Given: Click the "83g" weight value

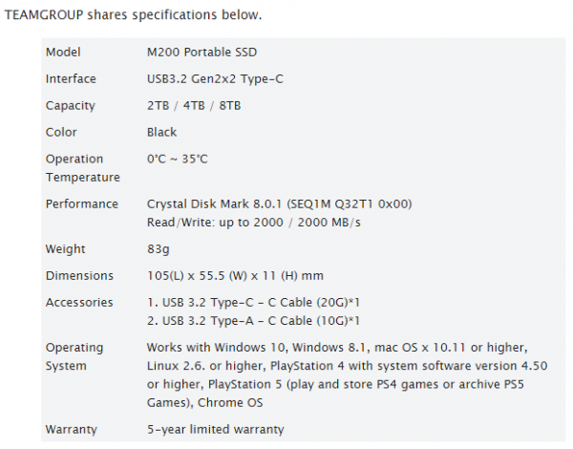Looking at the screenshot, I should point(157,248).
